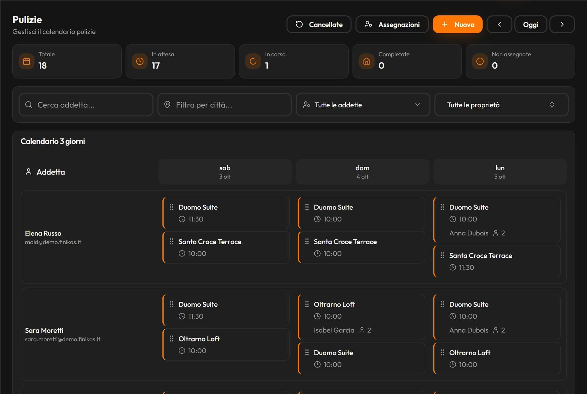The height and width of the screenshot is (394, 587).
Task: Click the In attesa card showing 17
Action: click(x=180, y=61)
